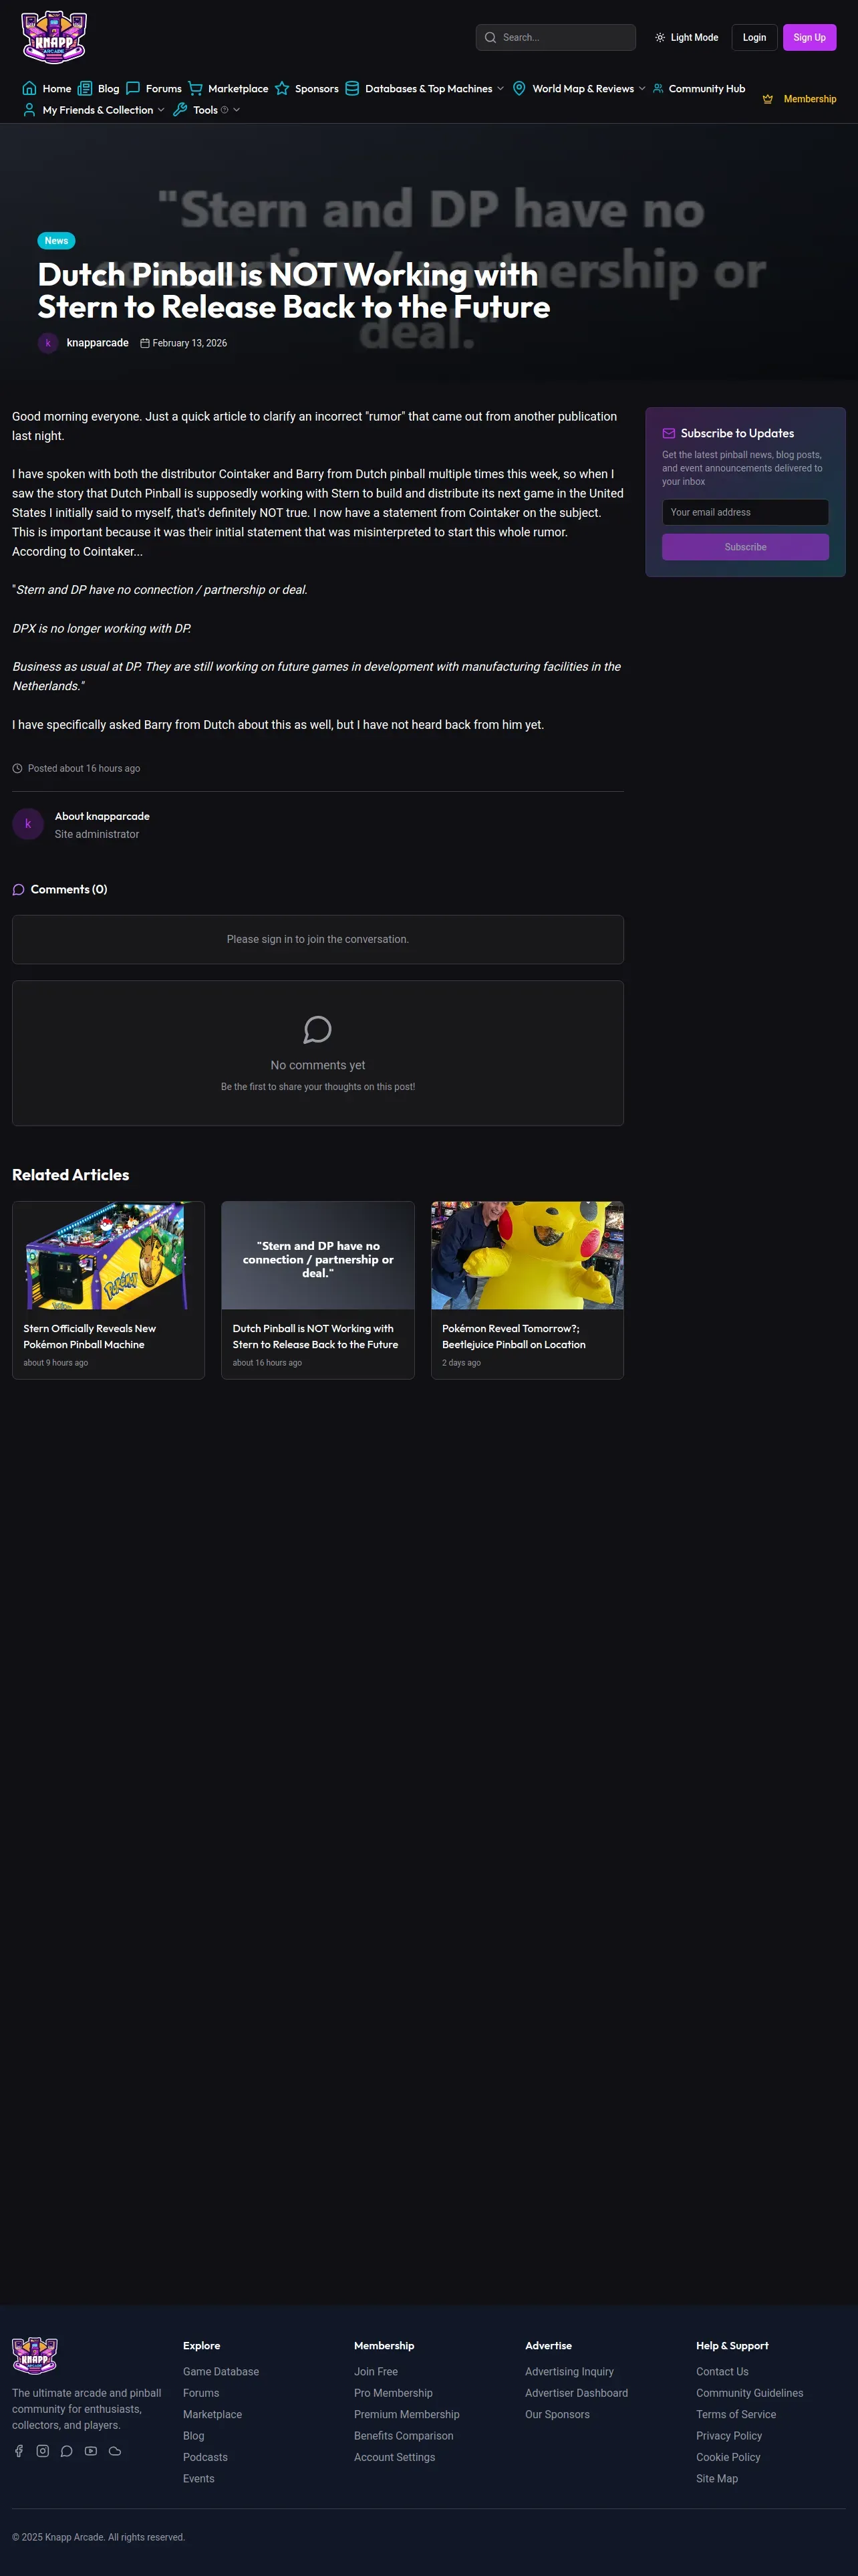Viewport: 858px width, 2576px height.
Task: Toggle Light Mode theme switch
Action: click(687, 38)
